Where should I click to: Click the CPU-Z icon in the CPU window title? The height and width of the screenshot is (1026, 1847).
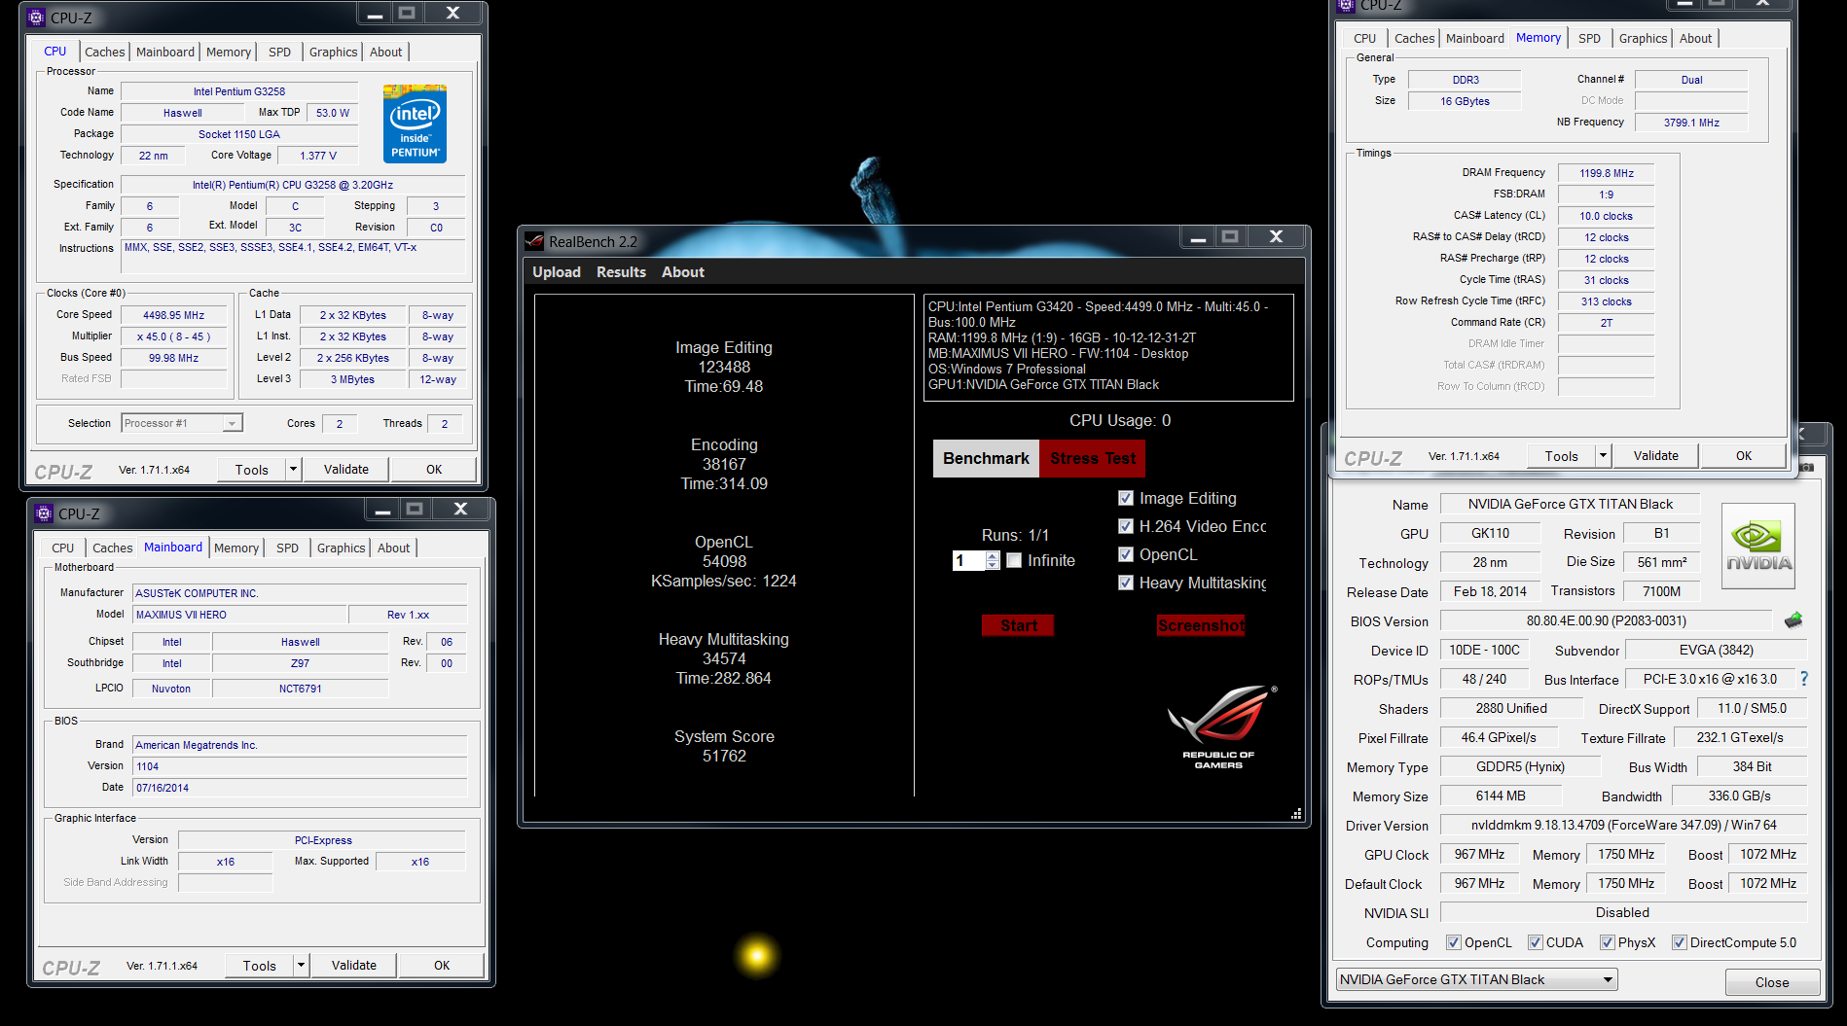tap(36, 18)
